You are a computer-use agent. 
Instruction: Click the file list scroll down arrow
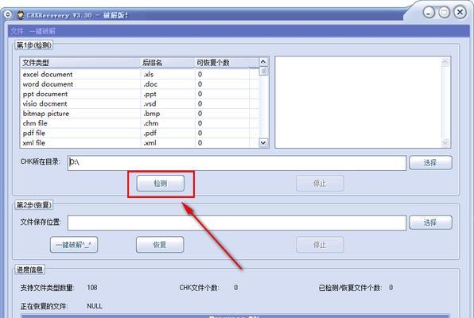tap(263, 142)
